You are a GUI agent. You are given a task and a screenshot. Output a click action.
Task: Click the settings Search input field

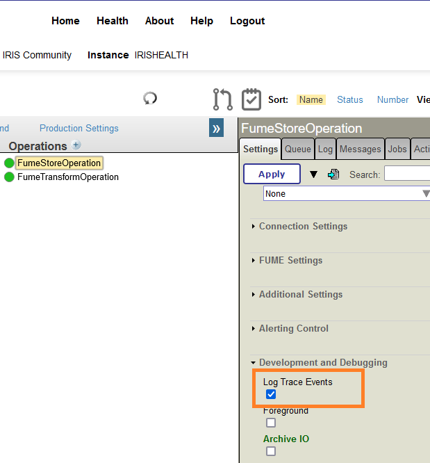pyautogui.click(x=407, y=174)
